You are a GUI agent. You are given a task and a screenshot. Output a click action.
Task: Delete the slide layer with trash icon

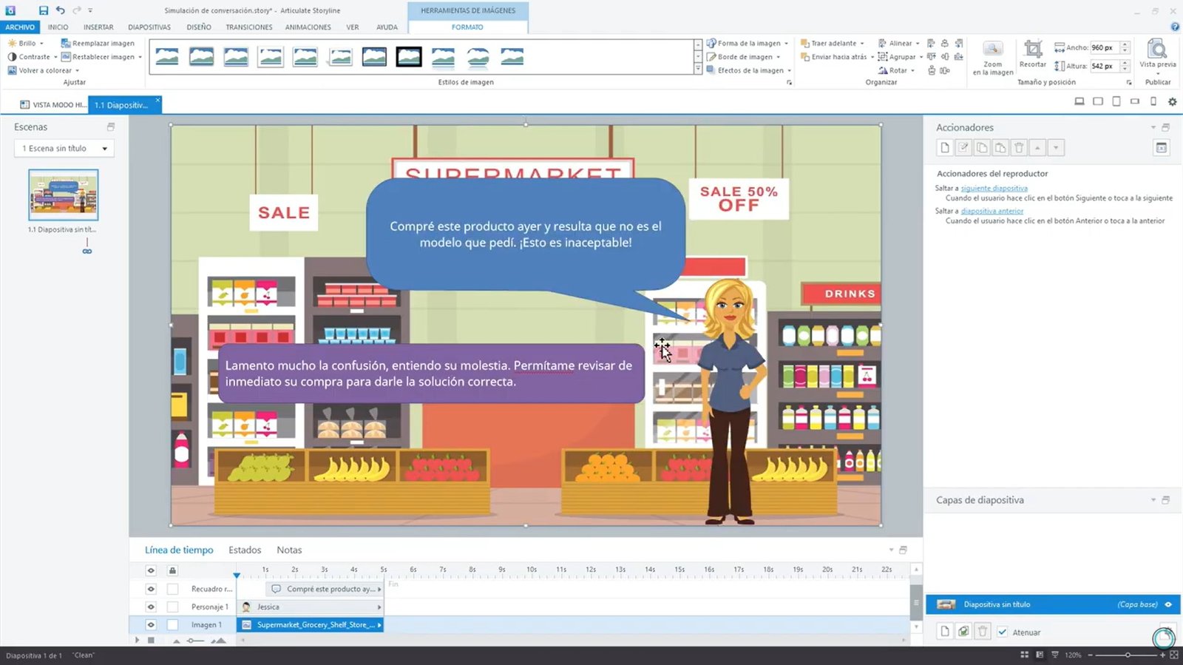(x=982, y=632)
